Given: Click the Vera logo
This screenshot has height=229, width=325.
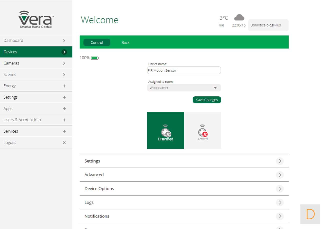Looking at the screenshot, I should click(x=36, y=19).
